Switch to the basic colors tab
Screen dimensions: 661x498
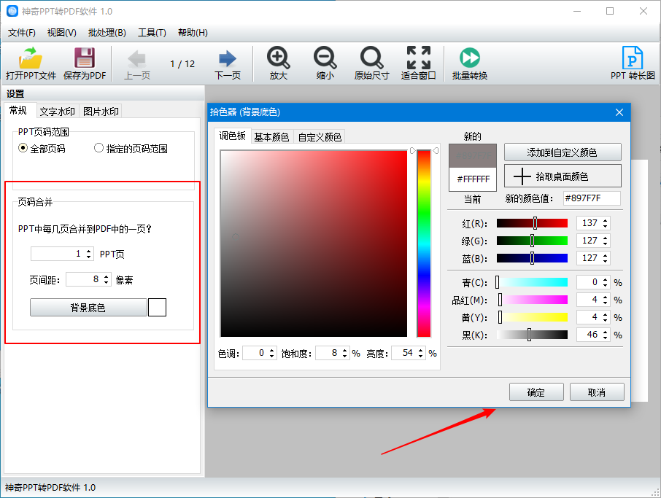coord(271,136)
